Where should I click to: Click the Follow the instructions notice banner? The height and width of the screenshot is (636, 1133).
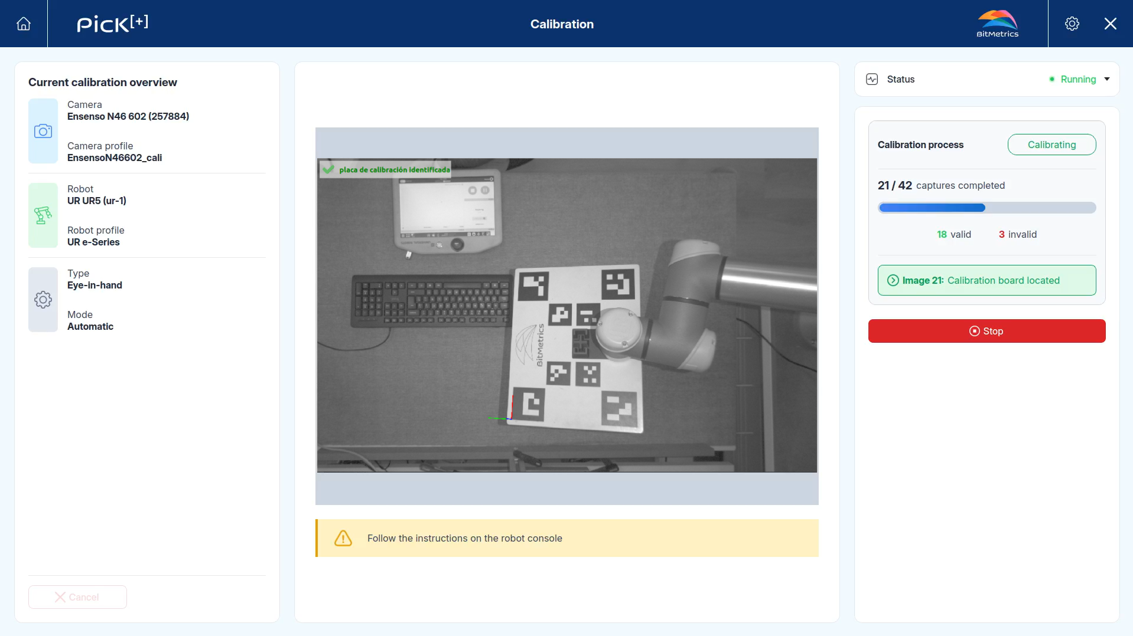point(567,538)
